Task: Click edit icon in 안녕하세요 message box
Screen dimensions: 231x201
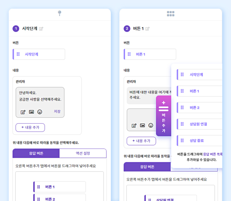Action: tap(23, 112)
